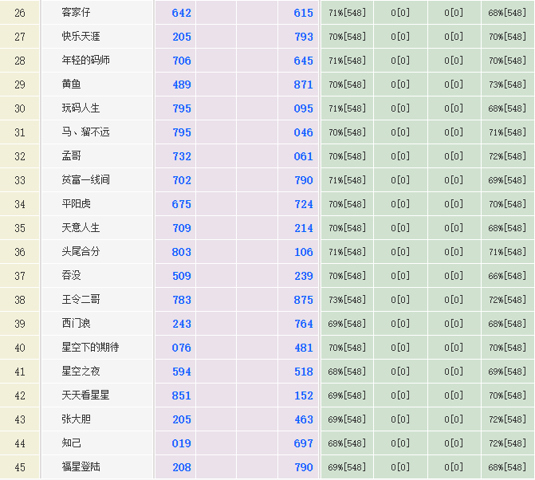Select the number 871 in 黄鱼's row
This screenshot has height=480, width=535.
click(303, 85)
